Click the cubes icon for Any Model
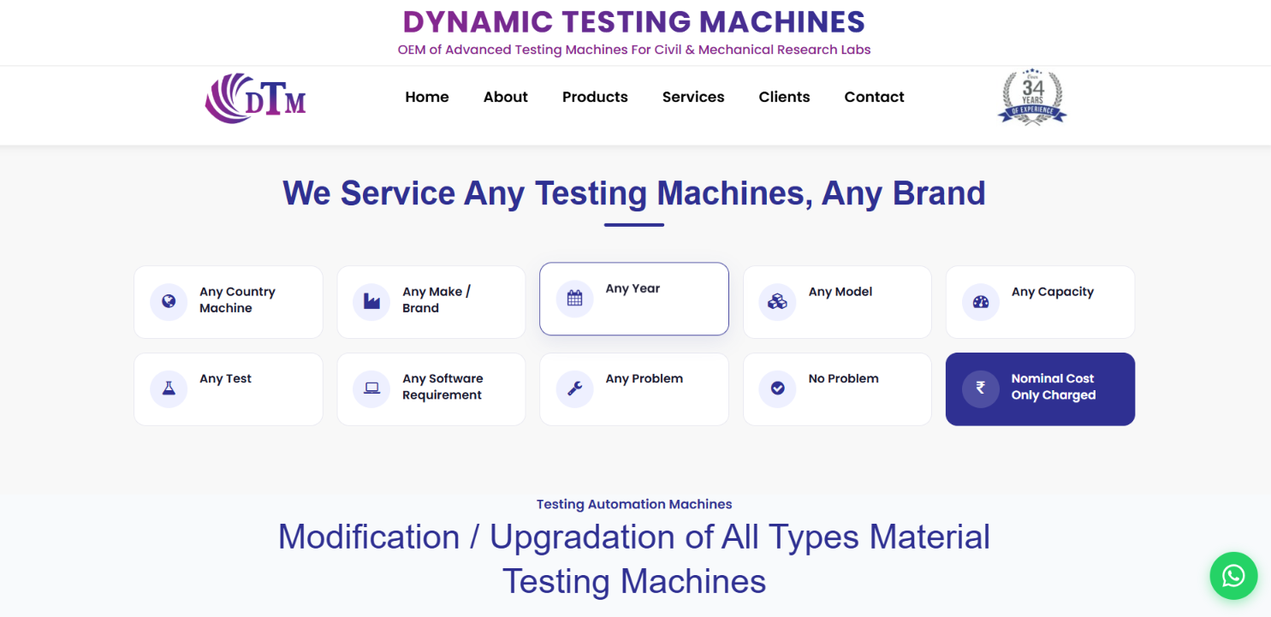1271x617 pixels. tap(777, 301)
